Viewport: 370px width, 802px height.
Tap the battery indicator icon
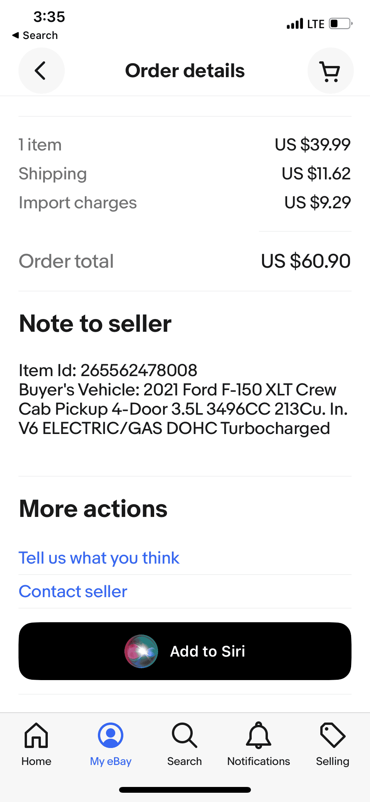pyautogui.click(x=341, y=24)
